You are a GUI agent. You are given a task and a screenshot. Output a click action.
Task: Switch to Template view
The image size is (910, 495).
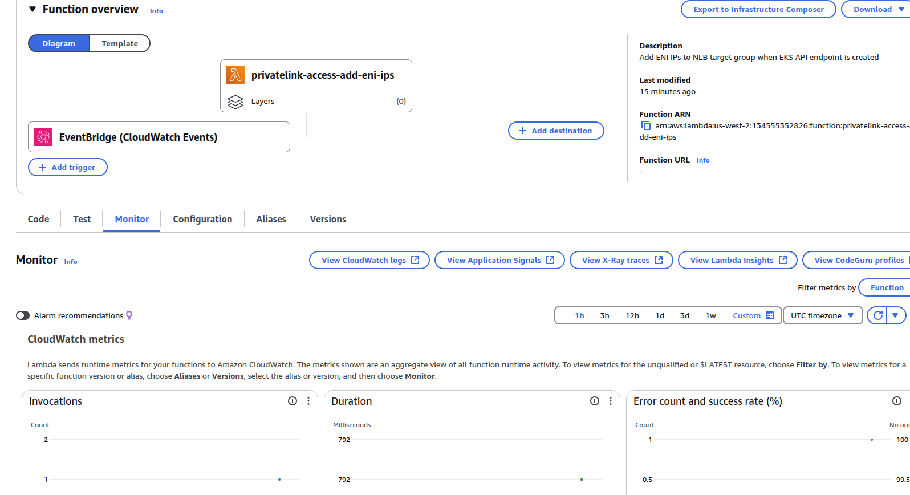(120, 43)
